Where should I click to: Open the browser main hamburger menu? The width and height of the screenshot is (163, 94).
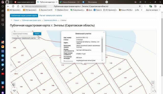pos(145,2)
